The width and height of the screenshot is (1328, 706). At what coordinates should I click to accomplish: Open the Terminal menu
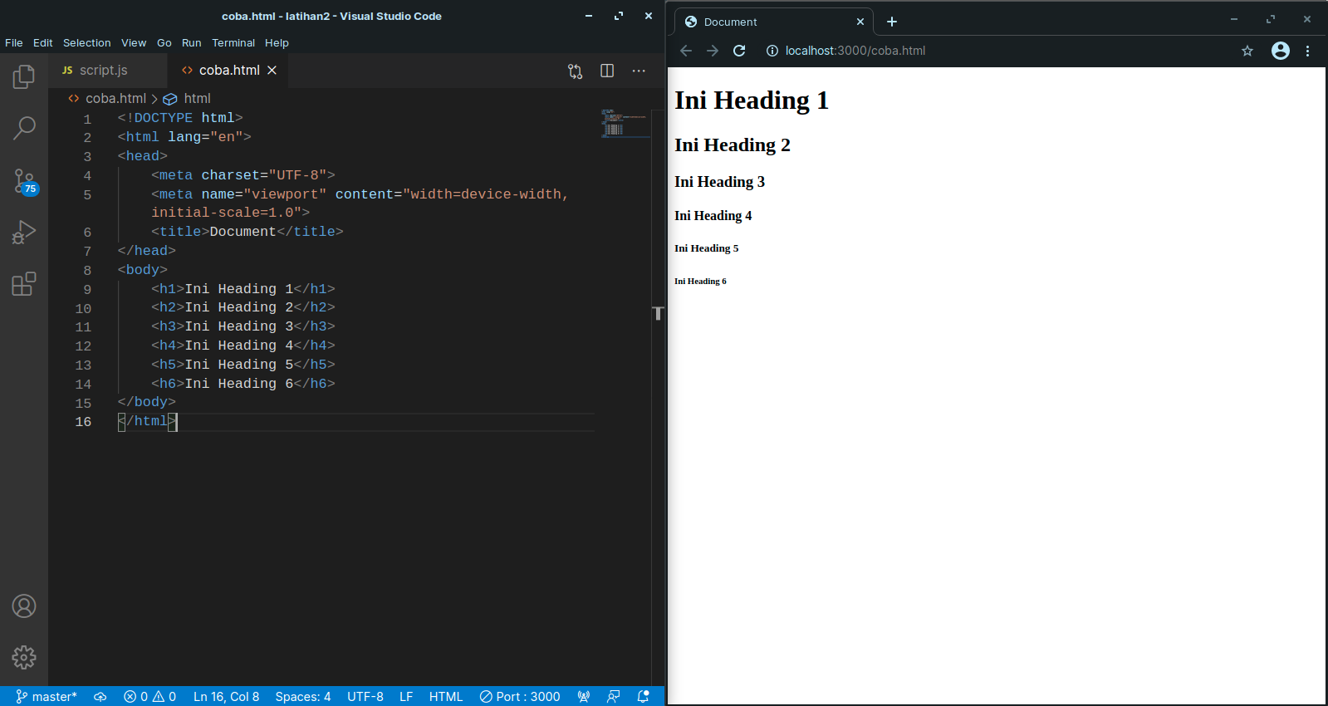pos(233,43)
